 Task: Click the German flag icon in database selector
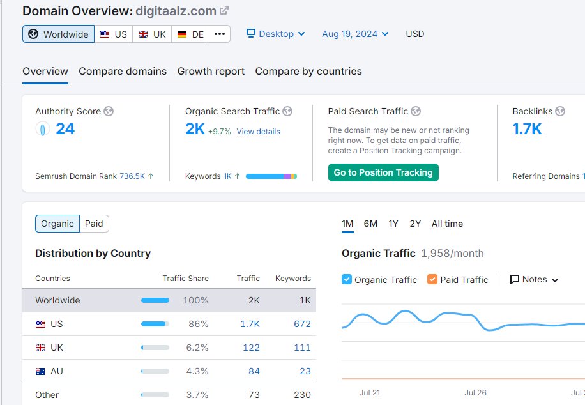pos(181,34)
